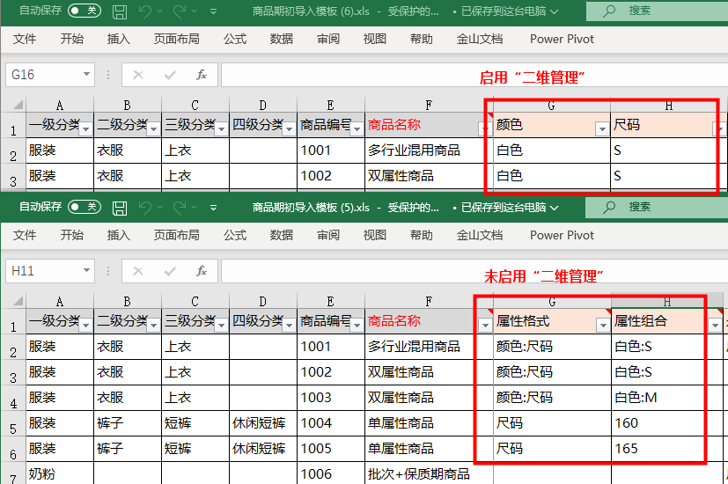Toggle AutoSave switch in top window
This screenshot has width=728, height=484.
85,11
